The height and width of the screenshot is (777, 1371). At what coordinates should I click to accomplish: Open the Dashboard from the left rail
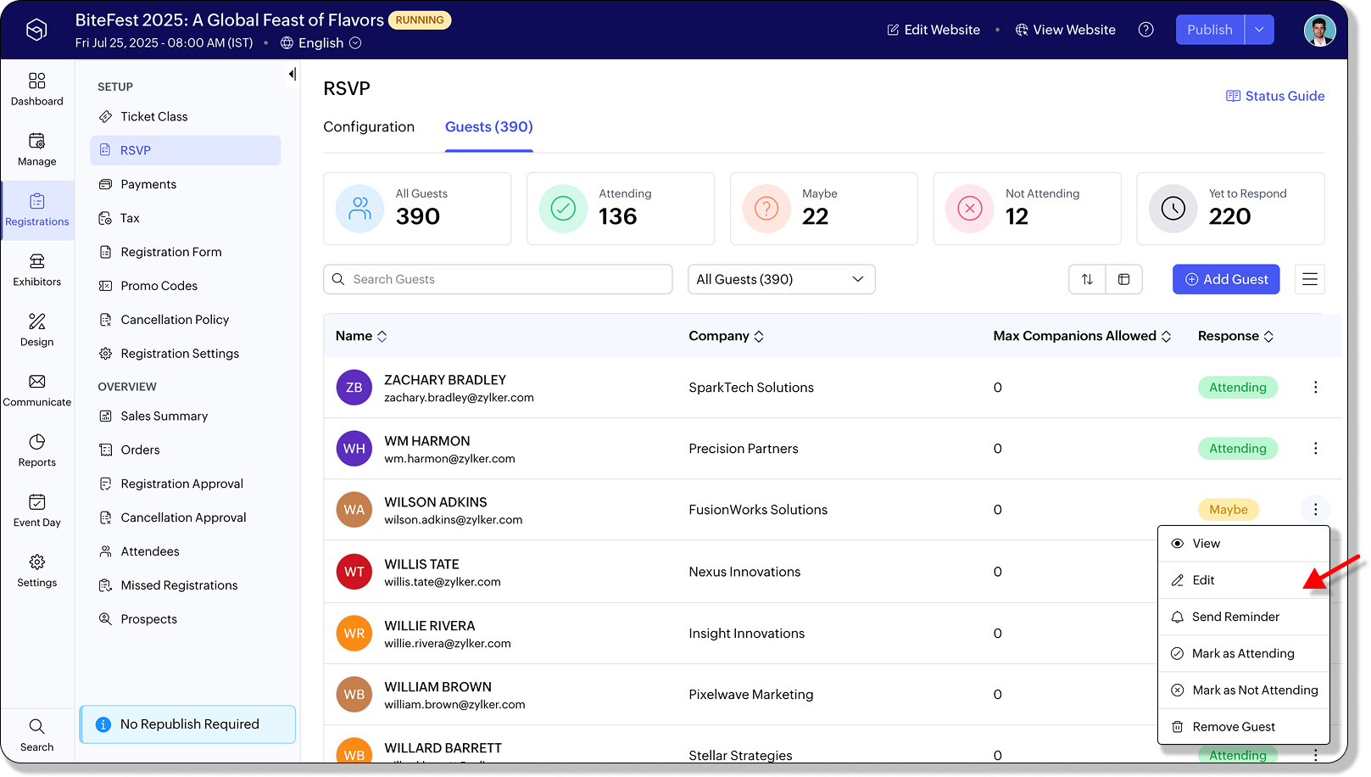[x=36, y=89]
